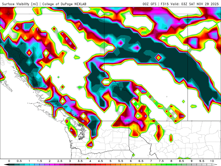Viewport: 221px width, 166px height.
Task: Click the "College of DuPage NEXLAB" label
Action: [64, 4]
